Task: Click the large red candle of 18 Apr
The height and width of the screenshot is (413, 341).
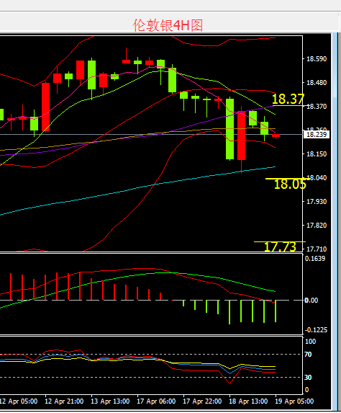Action: tap(241, 136)
